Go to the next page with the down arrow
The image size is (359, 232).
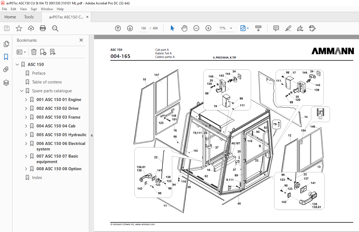point(130,28)
